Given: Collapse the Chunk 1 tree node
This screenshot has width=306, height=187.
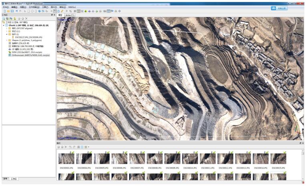Looking at the screenshot, I should click(x=3, y=25).
